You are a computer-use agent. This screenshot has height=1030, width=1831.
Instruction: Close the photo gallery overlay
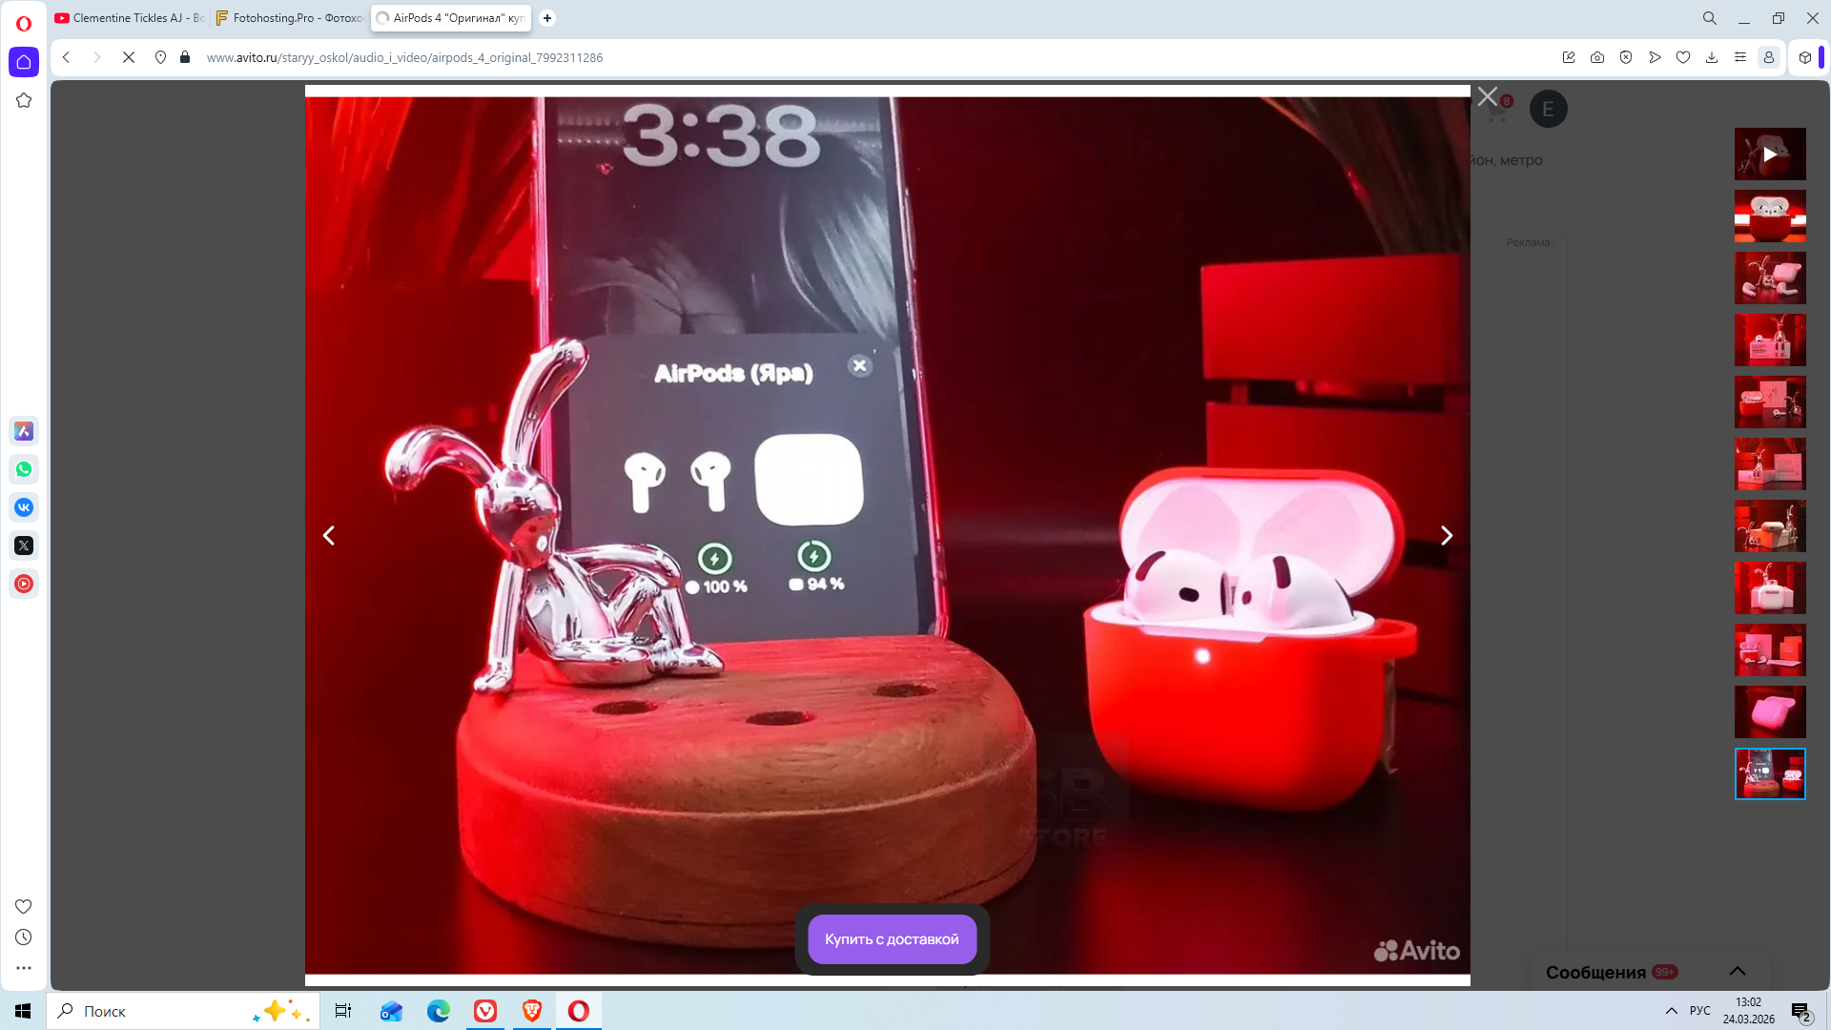(1487, 96)
